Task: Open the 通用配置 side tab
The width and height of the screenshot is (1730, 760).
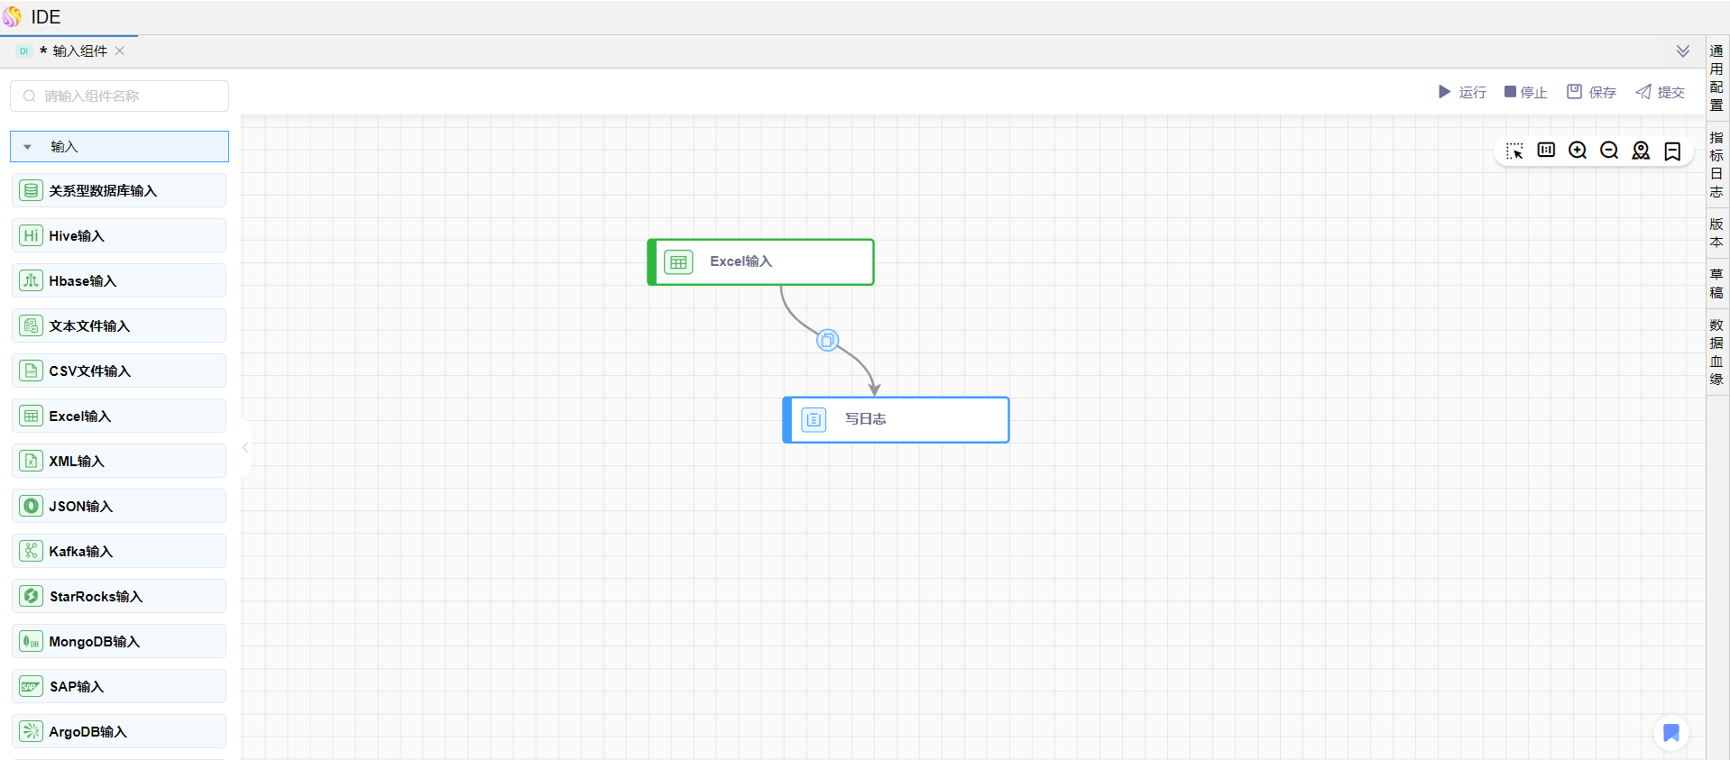Action: [x=1716, y=78]
